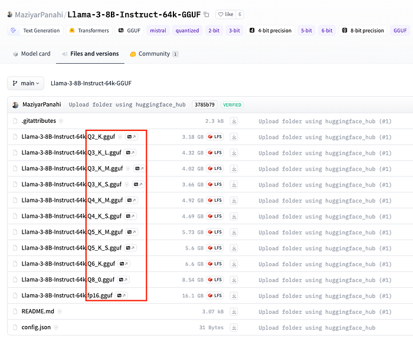Select the Text Generation tag

(x=35, y=31)
